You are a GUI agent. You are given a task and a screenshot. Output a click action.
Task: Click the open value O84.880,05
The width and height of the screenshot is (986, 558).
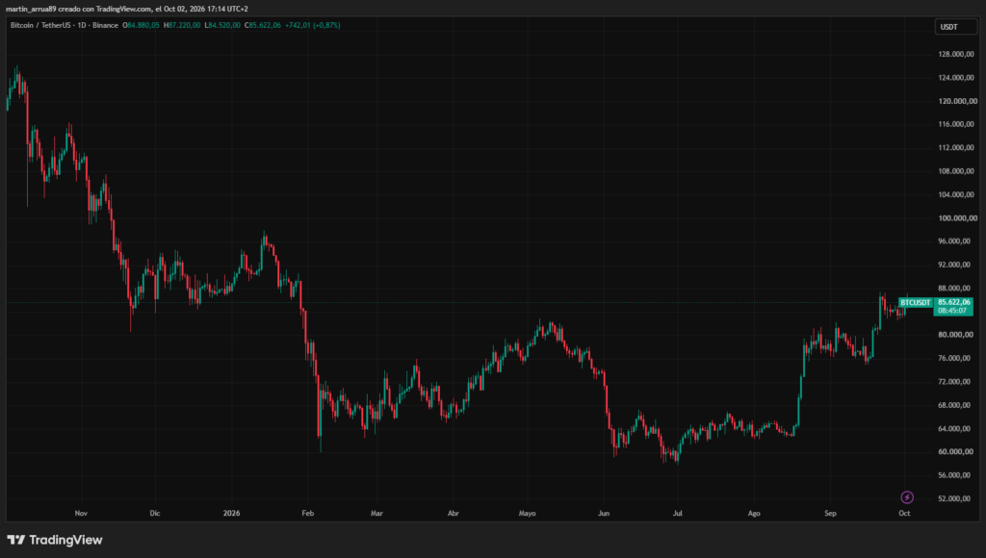tap(141, 25)
